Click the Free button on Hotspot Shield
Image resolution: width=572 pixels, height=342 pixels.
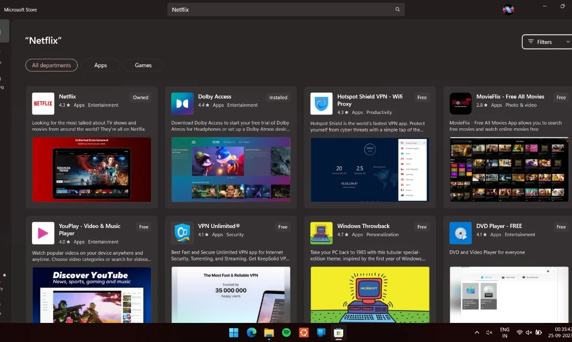tap(422, 97)
